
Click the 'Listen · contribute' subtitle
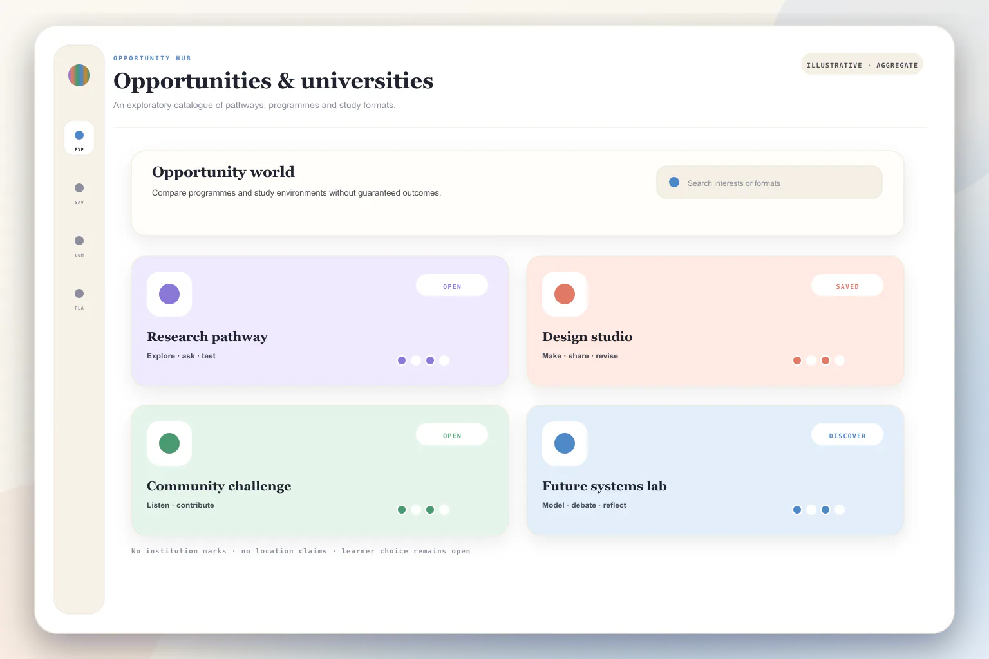(180, 505)
